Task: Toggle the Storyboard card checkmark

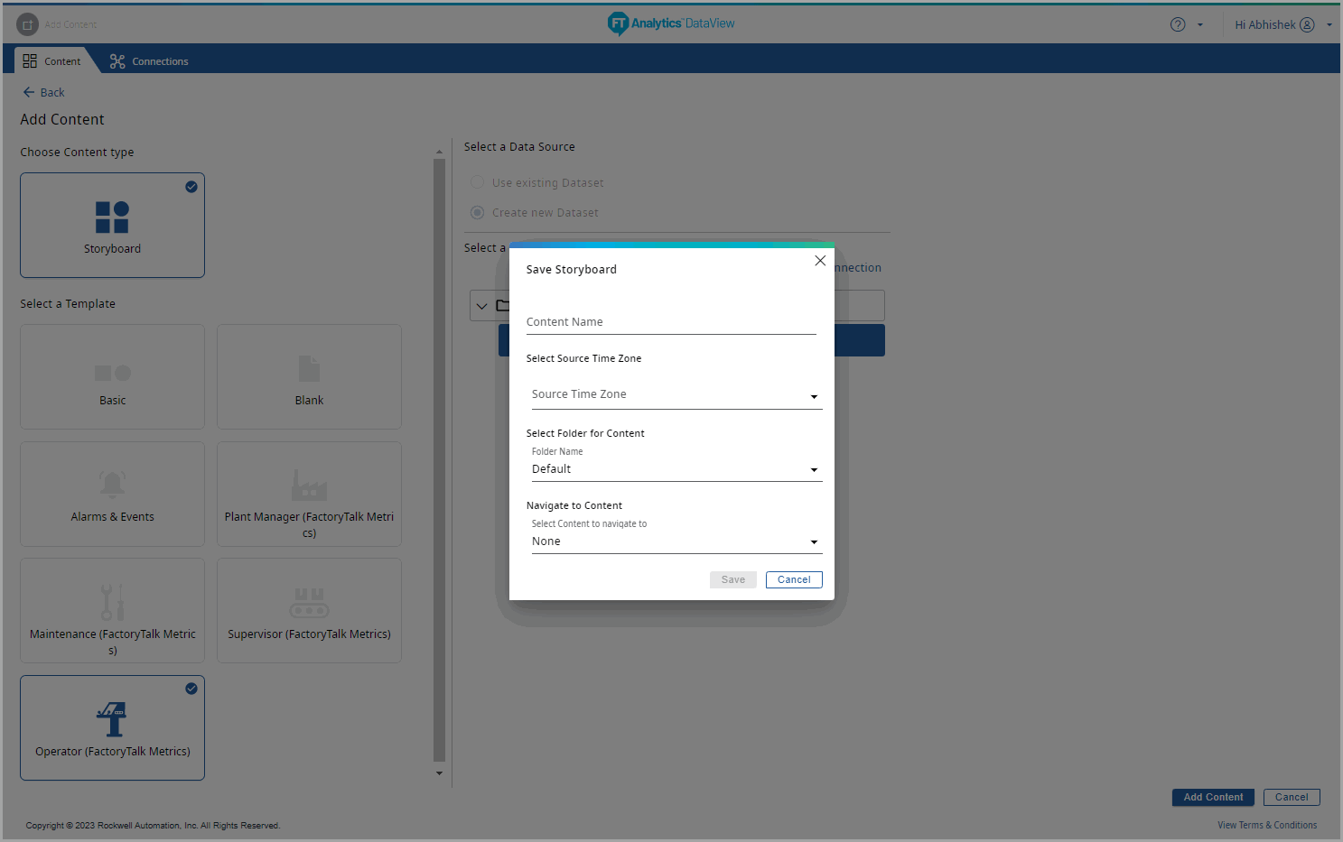Action: coord(191,187)
